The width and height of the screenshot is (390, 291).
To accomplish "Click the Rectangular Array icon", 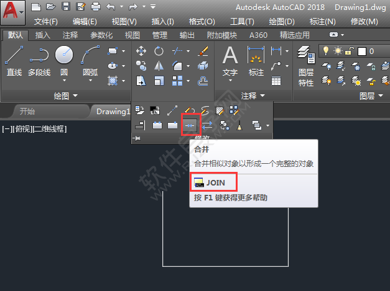I will pos(177,81).
